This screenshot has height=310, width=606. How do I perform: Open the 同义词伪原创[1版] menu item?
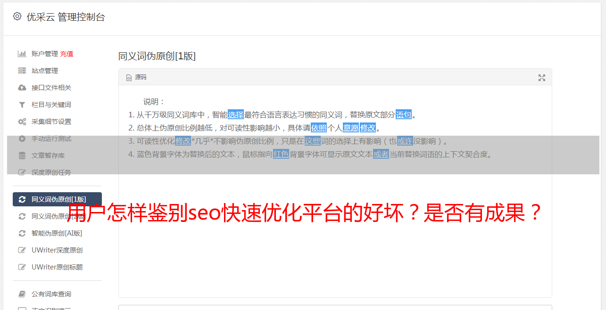pyautogui.click(x=57, y=199)
